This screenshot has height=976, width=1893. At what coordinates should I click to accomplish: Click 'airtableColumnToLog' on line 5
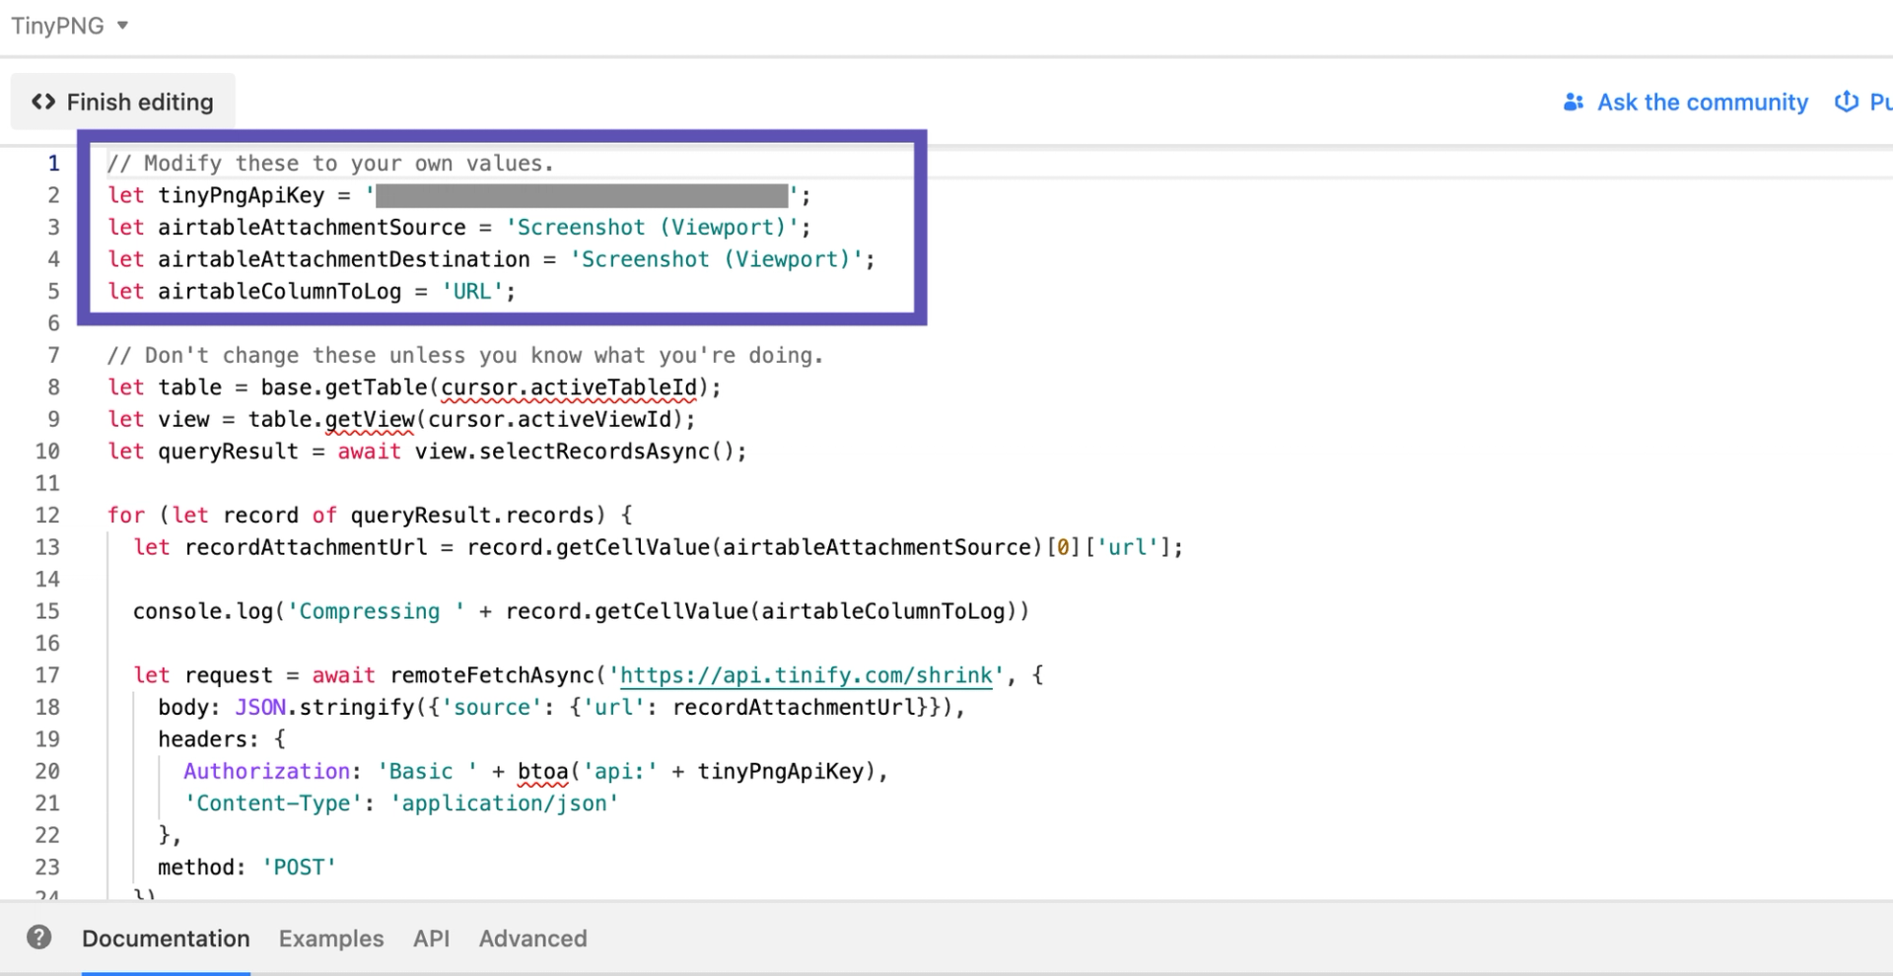(280, 292)
